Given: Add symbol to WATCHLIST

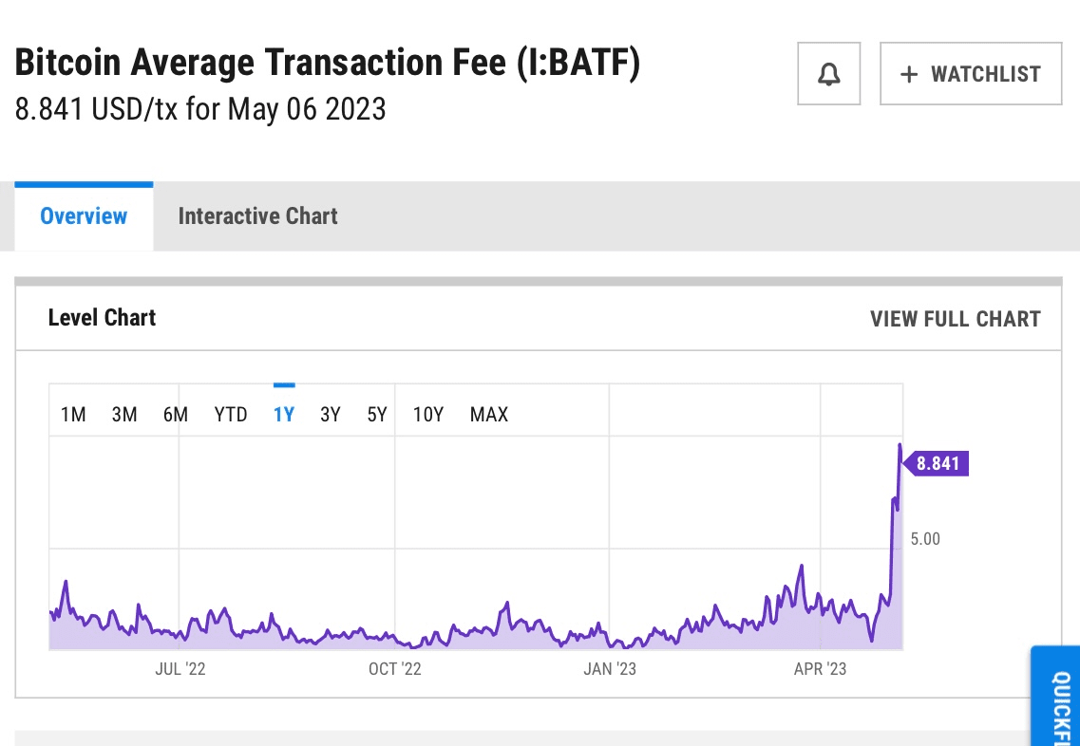Looking at the screenshot, I should pos(970,73).
